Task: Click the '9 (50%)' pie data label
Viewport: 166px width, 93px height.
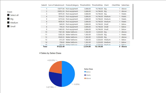Action: [x=77, y=84]
